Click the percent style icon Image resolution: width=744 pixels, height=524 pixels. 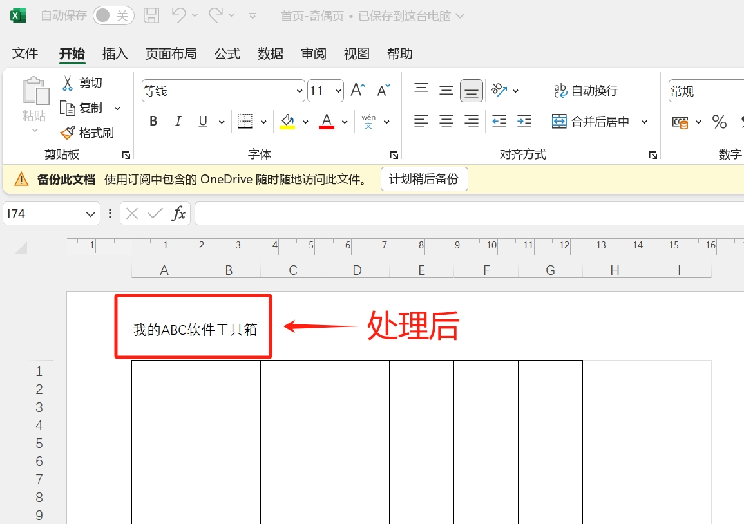[719, 122]
